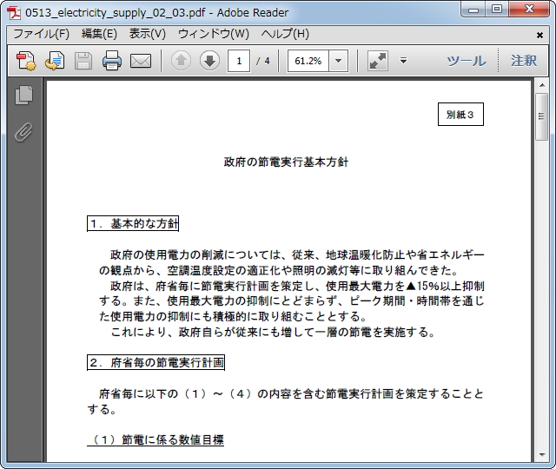This screenshot has height=469, width=556.
Task: Go to previous page with the up arrow
Action: 181,61
